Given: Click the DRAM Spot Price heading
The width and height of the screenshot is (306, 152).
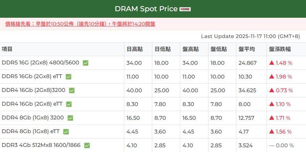Looking at the screenshot, I should point(146,9).
